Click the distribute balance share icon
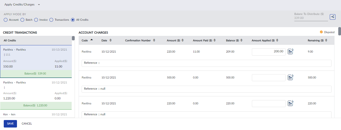This screenshot has height=130, width=341. click(x=333, y=17)
